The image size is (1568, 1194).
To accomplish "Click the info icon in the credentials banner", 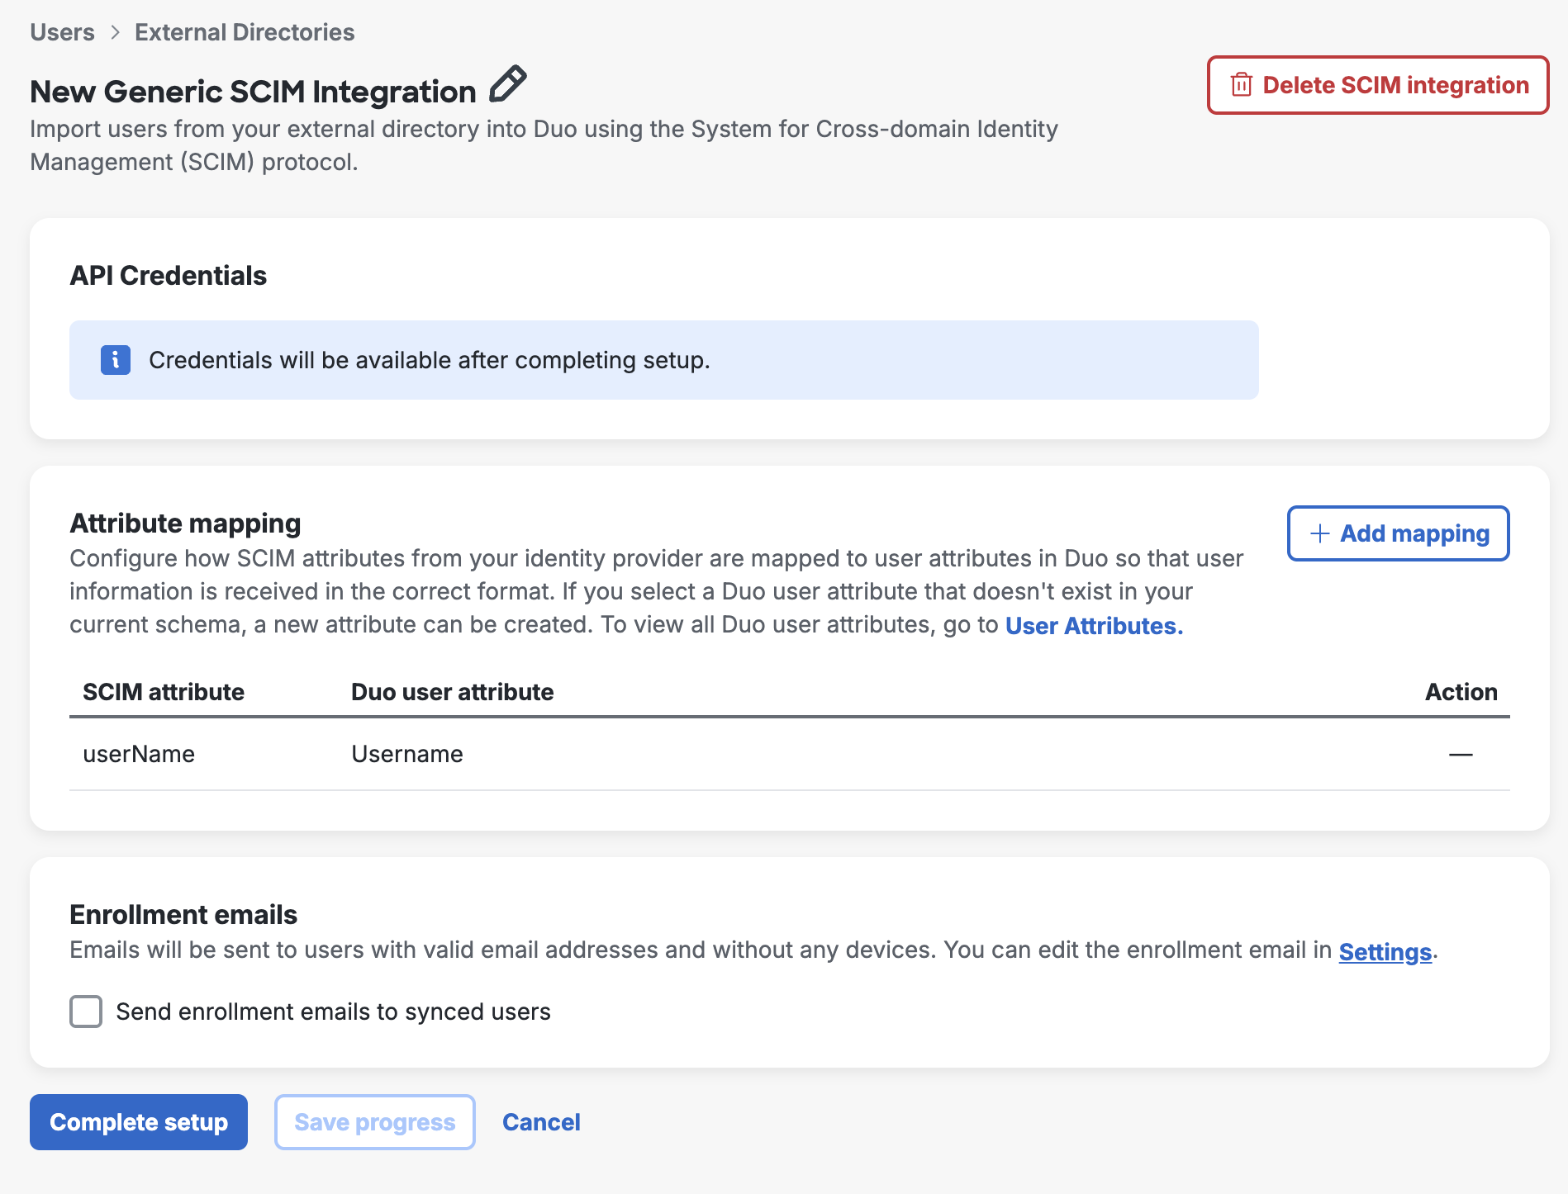I will click(115, 360).
